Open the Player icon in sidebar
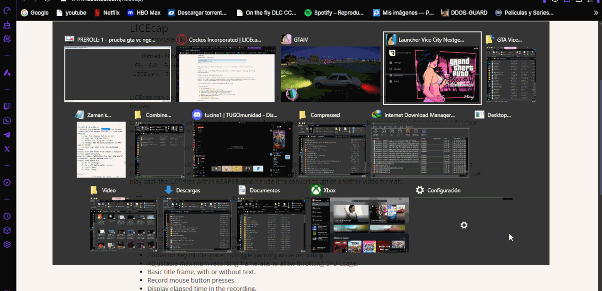The width and height of the screenshot is (602, 291). (7, 183)
